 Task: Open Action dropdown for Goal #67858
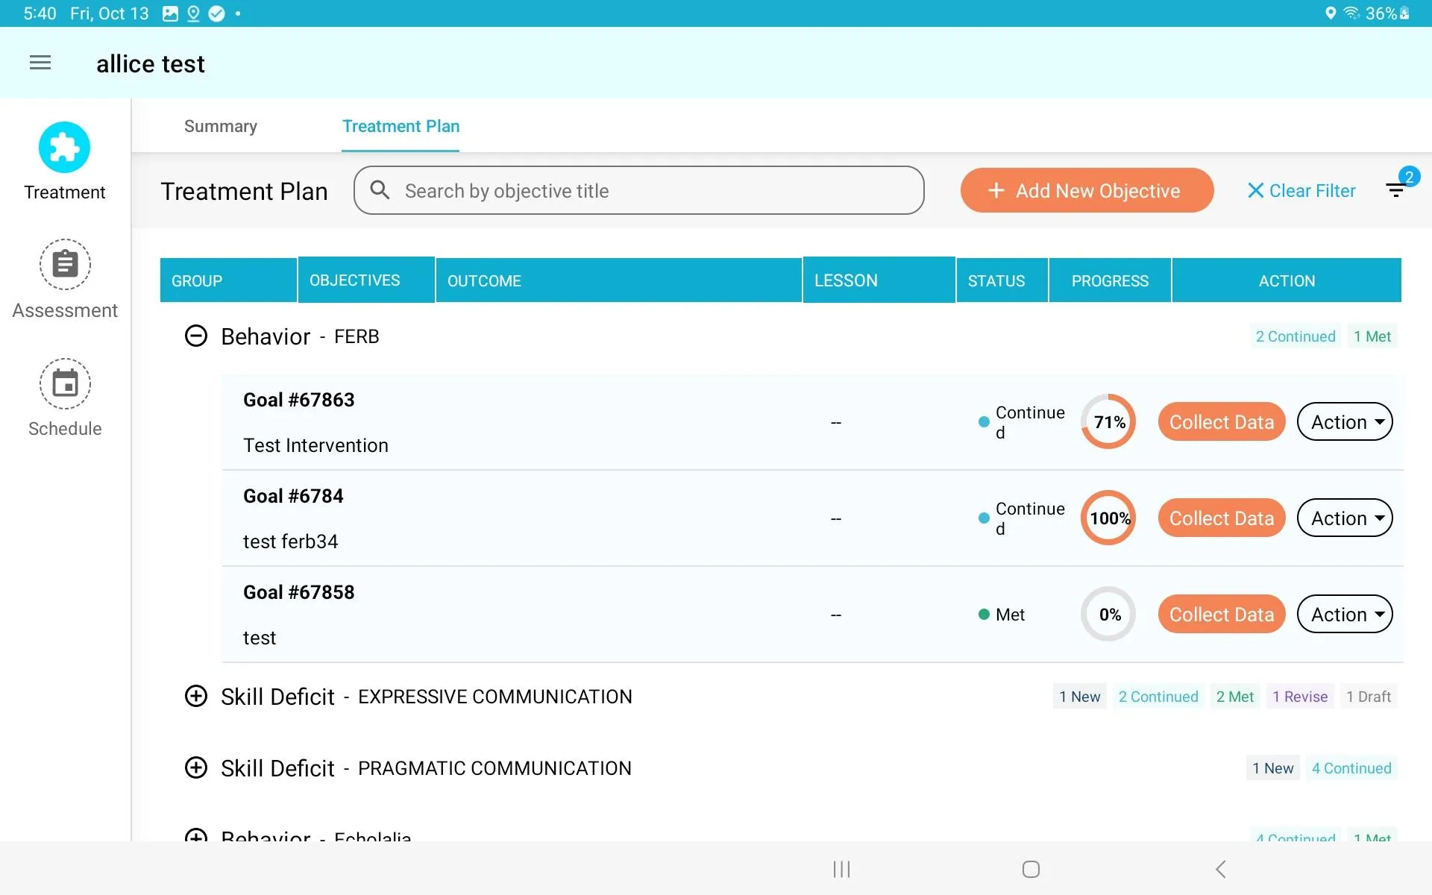point(1345,615)
